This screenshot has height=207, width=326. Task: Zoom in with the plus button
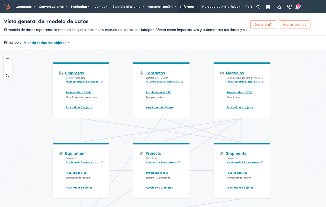pyautogui.click(x=8, y=59)
